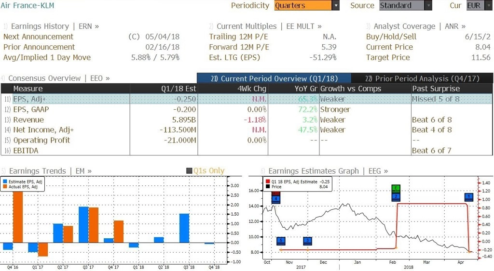
Task: Click the Q3 '17 orange actual EPS bar
Action: click(94, 225)
